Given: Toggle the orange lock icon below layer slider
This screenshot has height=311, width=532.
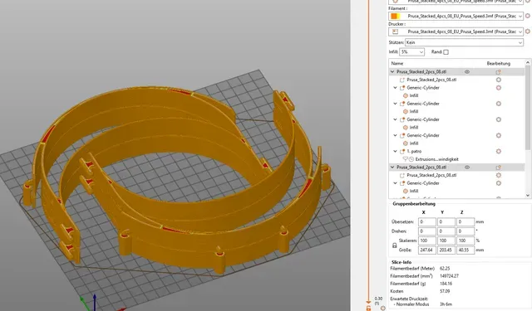Looking at the screenshot, I should 368,308.
